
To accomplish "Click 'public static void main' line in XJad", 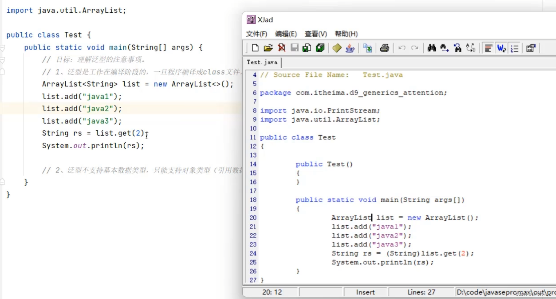I will click(380, 200).
